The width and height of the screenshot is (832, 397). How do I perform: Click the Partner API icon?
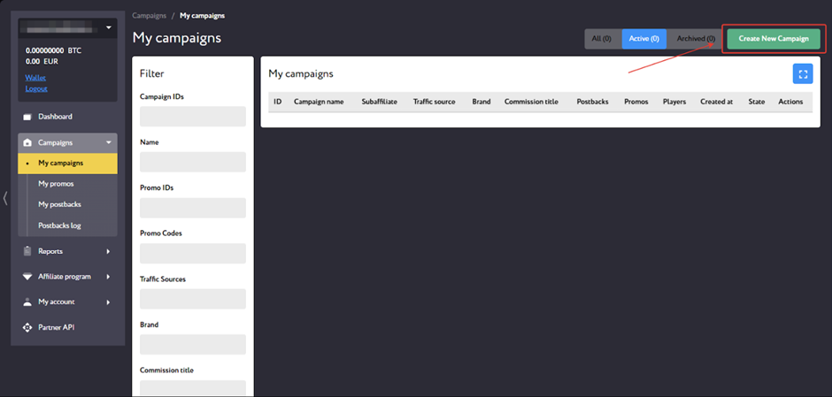click(x=27, y=328)
